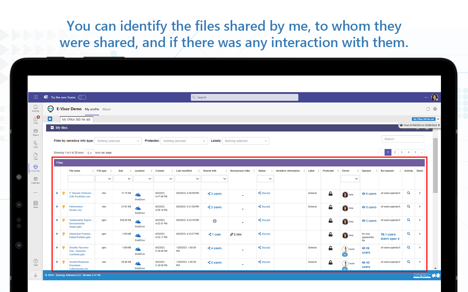
Task: Expand Performance Review row with plus
Action: click(x=57, y=207)
